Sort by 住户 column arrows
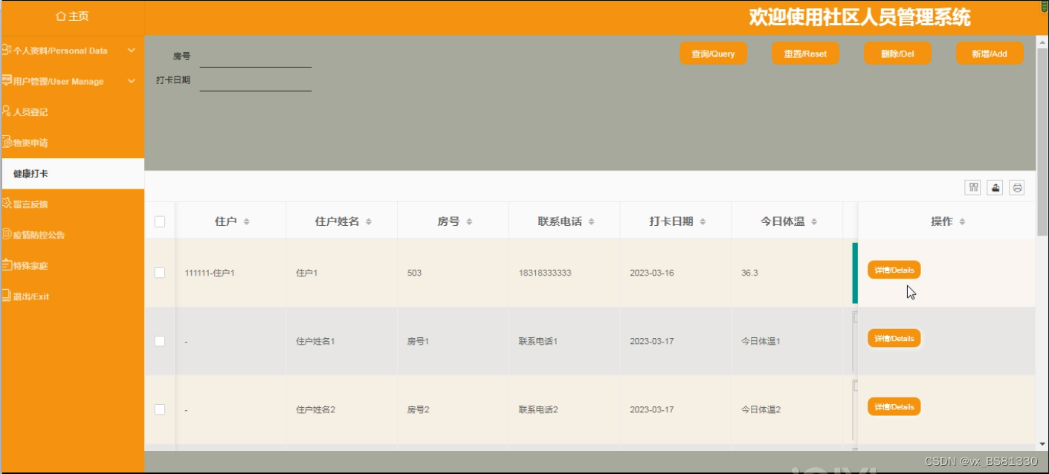This screenshot has height=474, width=1049. [x=247, y=222]
